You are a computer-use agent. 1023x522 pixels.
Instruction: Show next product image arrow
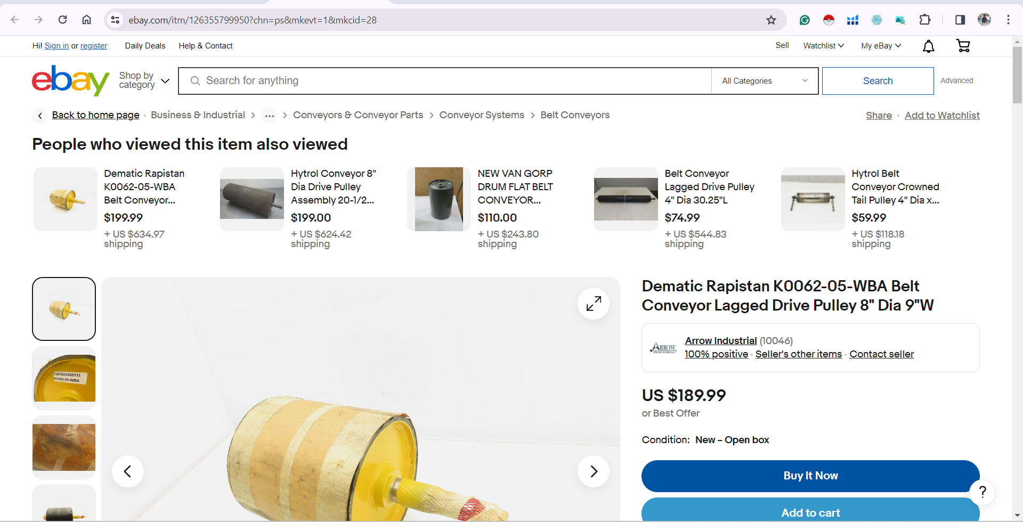point(594,471)
